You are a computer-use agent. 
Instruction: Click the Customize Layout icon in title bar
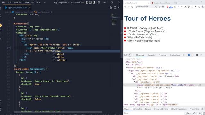[99, 2]
